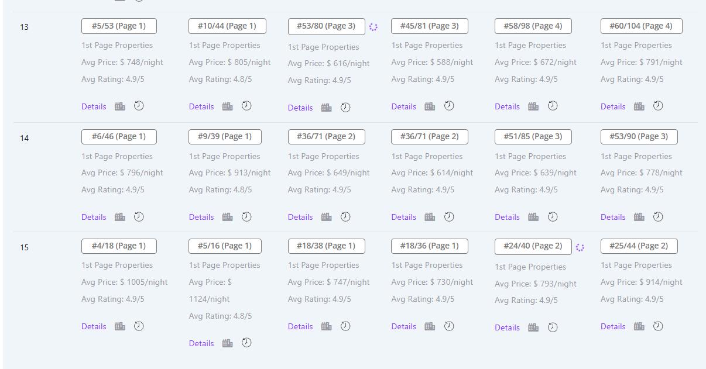This screenshot has width=706, height=369.
Task: Click clock icon in #53/80 (Page 3) cell
Action: click(345, 107)
